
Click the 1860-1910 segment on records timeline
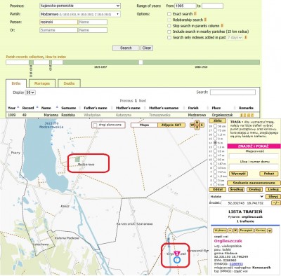pyautogui.click(x=201, y=62)
